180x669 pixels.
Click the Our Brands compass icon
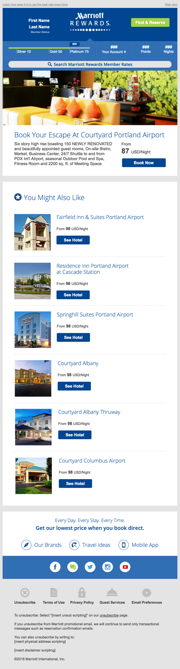pos(26,545)
